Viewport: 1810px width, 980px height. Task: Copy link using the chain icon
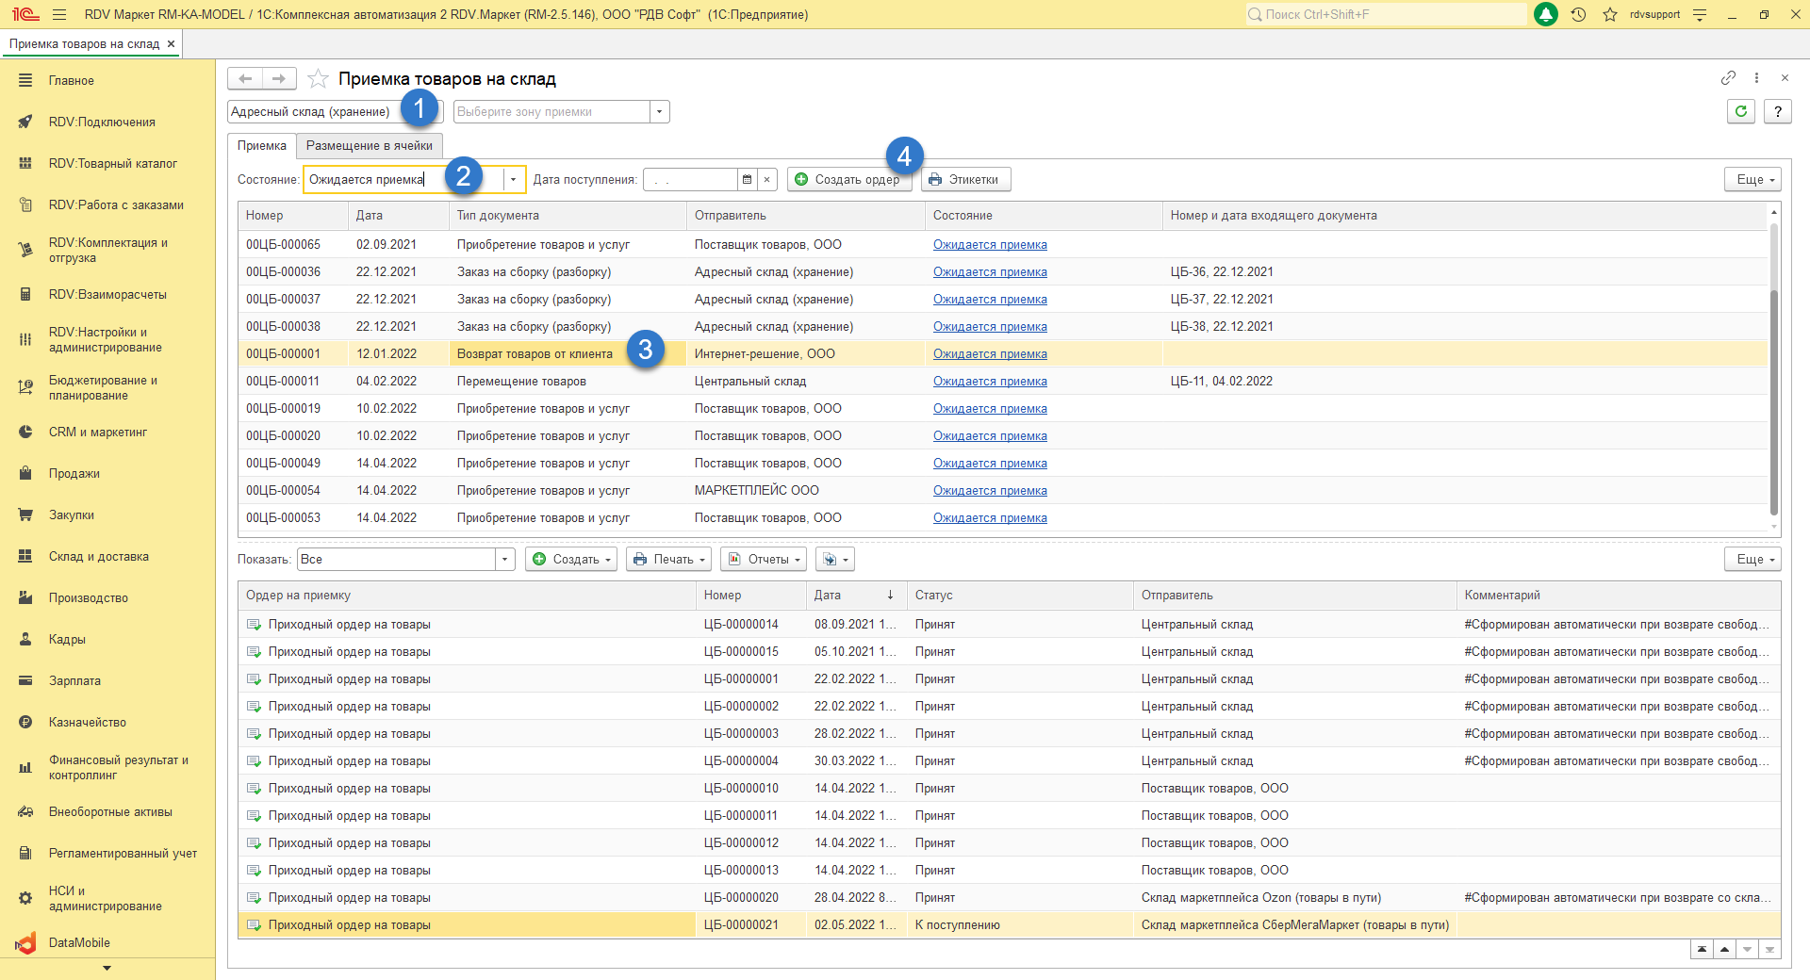pos(1728,77)
